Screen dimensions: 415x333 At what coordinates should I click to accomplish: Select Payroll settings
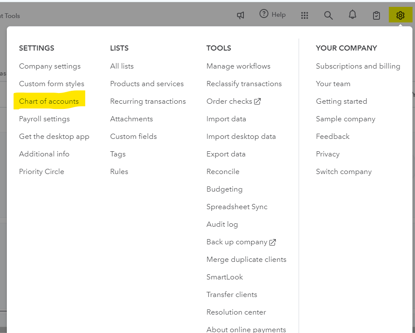click(44, 119)
